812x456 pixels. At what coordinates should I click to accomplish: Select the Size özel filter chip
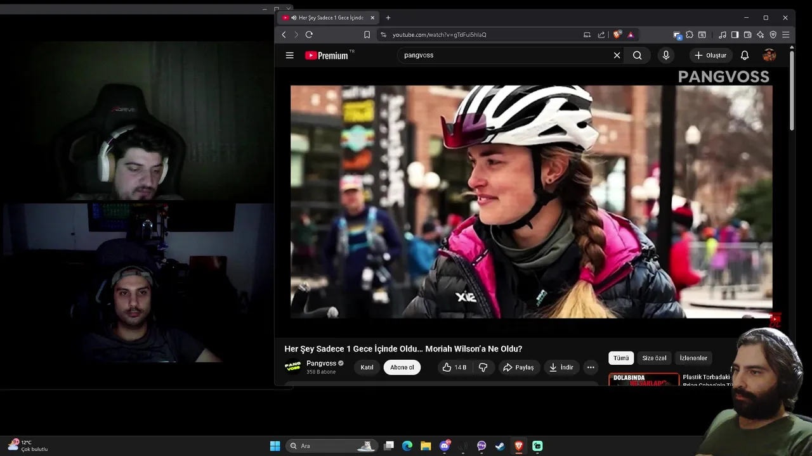(x=654, y=358)
